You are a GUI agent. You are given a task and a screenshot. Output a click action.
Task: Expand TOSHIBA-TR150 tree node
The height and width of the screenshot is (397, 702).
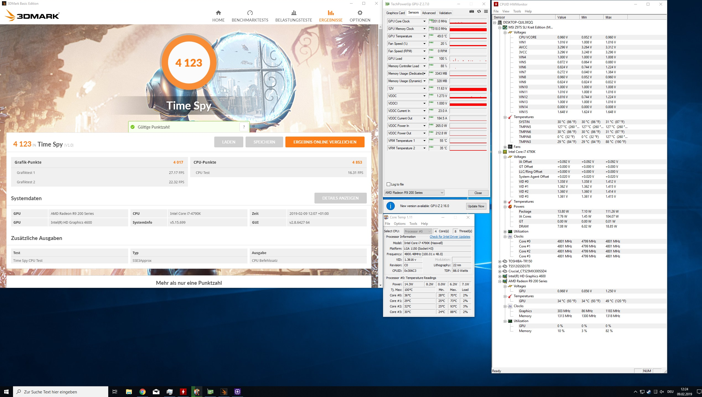pos(500,261)
